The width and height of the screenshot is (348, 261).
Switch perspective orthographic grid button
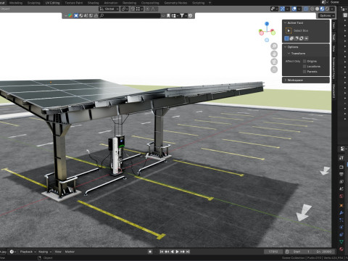click(x=274, y=70)
